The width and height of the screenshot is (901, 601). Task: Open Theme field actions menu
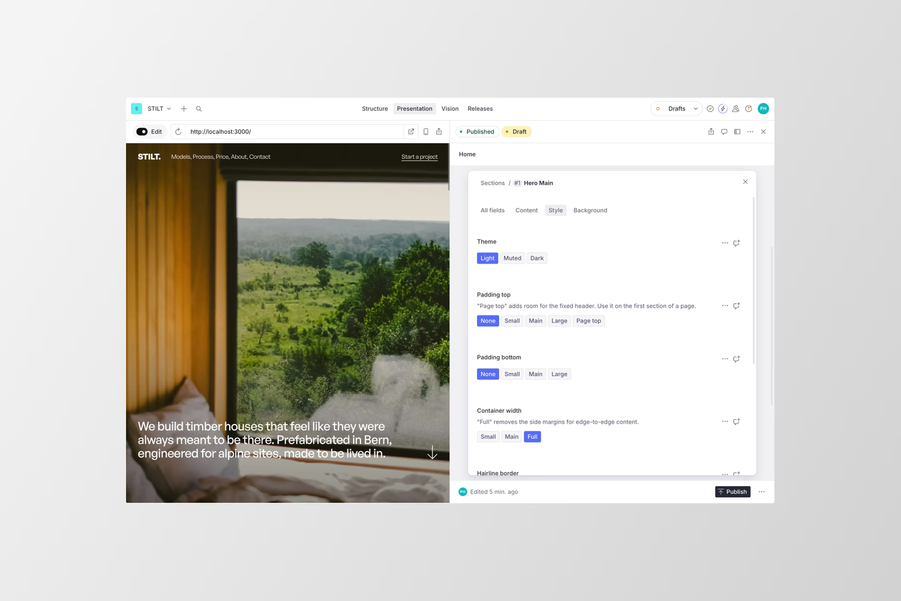click(x=725, y=243)
